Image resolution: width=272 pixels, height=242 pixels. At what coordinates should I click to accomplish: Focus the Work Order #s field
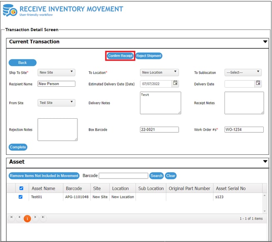[x=244, y=130]
